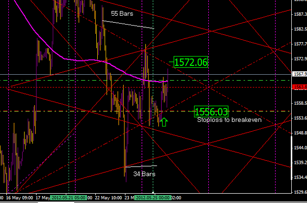
Task: Click the 1582.5 price scale value
Action: 300,29
